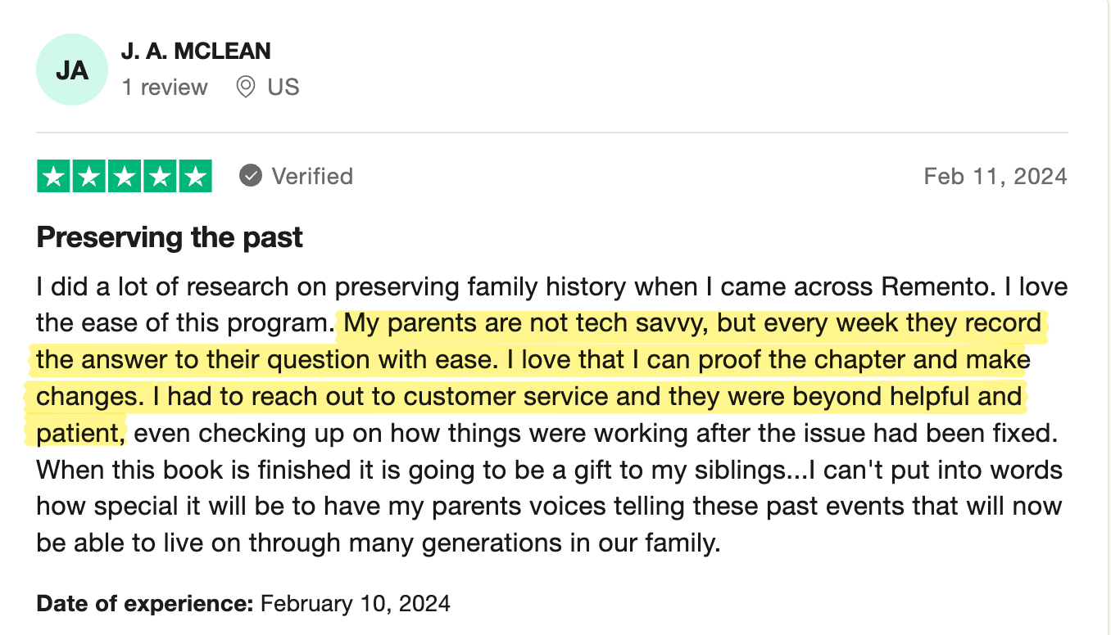1111x635 pixels.
Task: Click the US country label
Action: pos(283,88)
